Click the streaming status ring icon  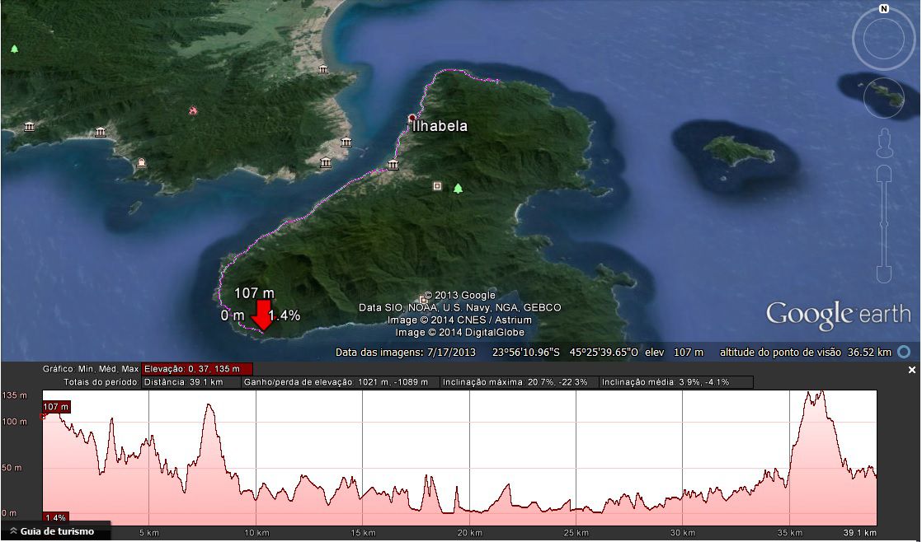905,352
